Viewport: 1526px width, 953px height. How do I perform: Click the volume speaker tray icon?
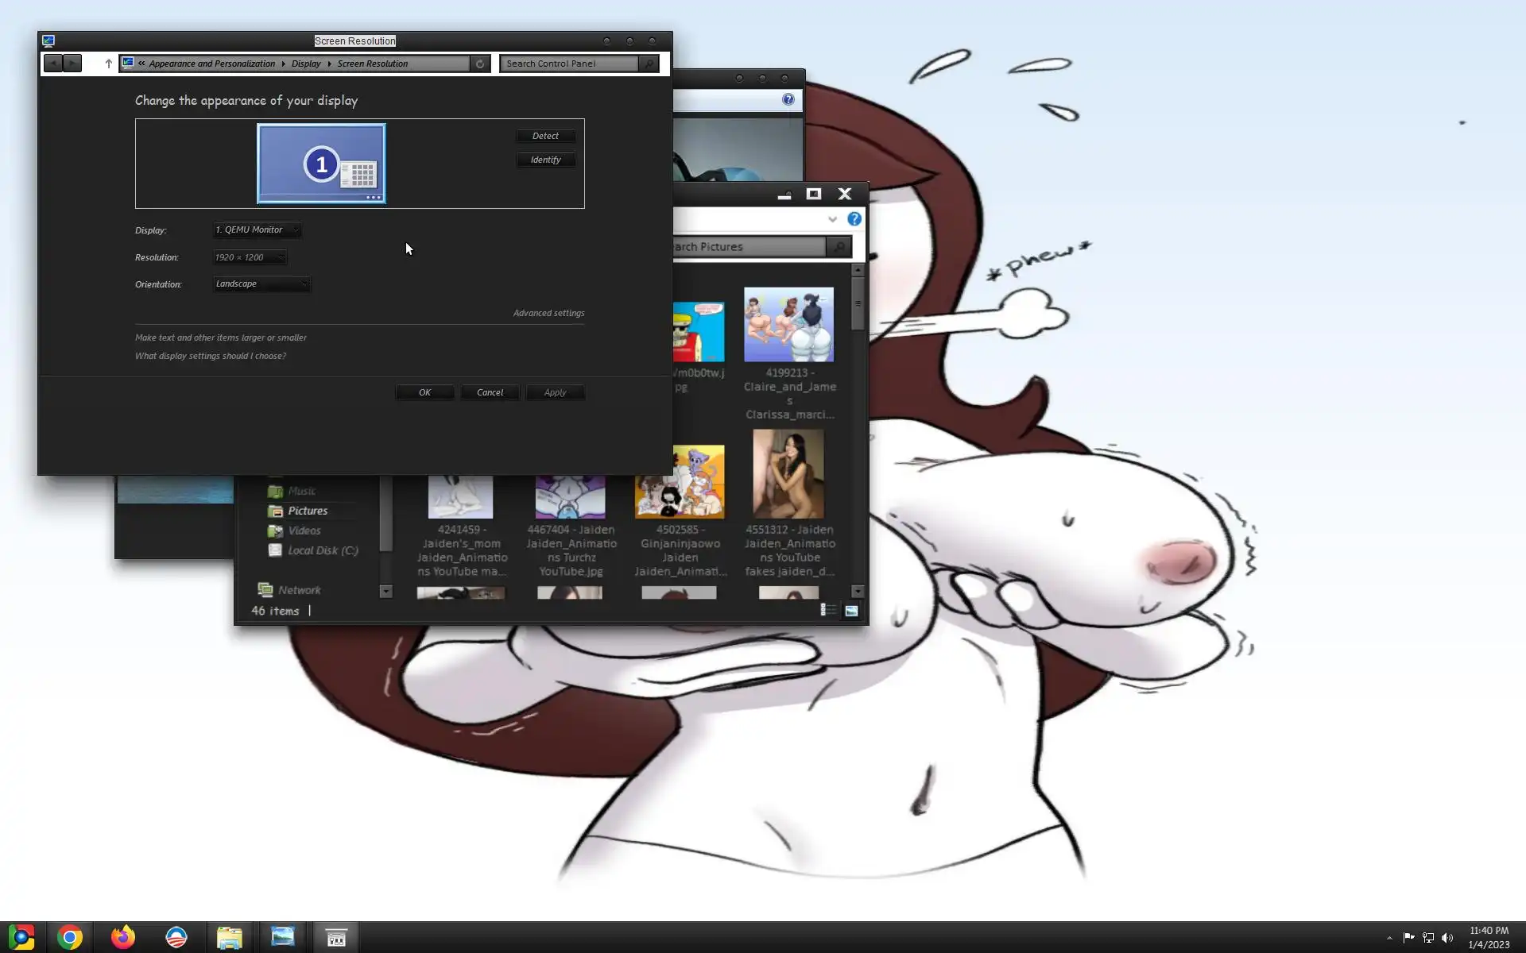[1447, 938]
